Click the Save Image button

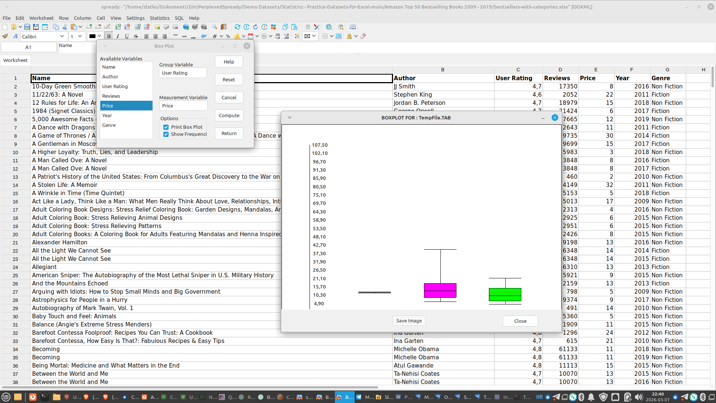[409, 321]
